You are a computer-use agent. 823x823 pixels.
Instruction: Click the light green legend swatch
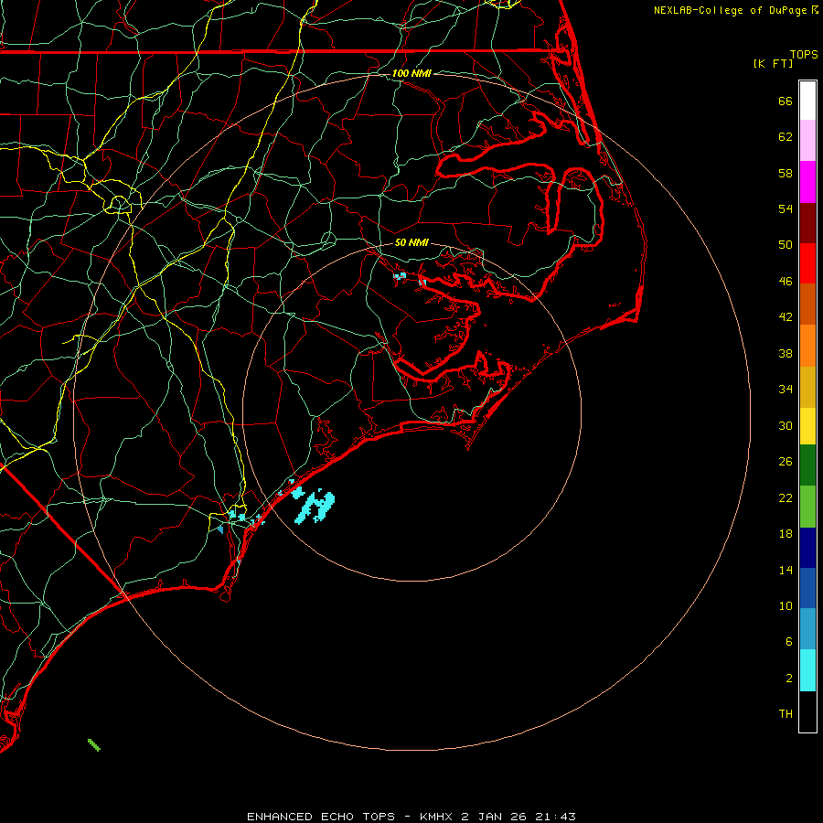[x=807, y=507]
